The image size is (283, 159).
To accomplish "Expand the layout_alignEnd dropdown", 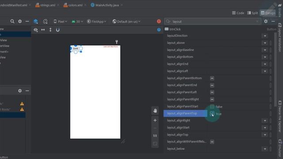I will point(265,64).
